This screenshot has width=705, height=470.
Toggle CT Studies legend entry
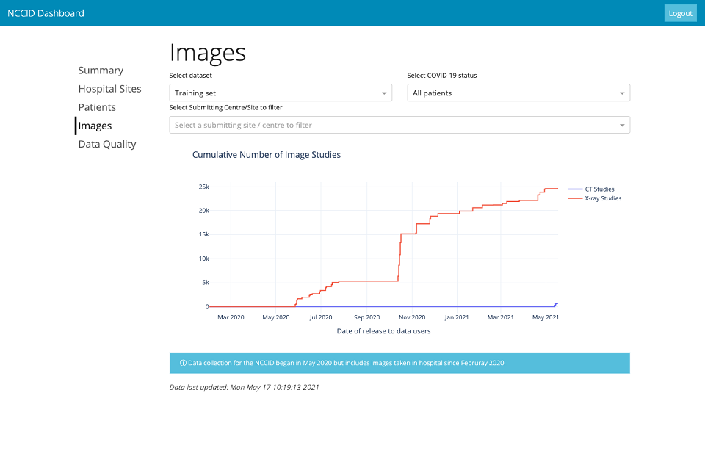tap(599, 189)
